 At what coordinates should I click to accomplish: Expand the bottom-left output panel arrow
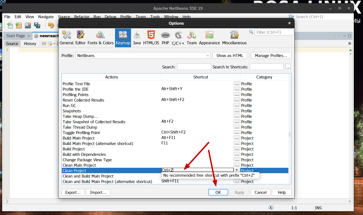coord(7,201)
